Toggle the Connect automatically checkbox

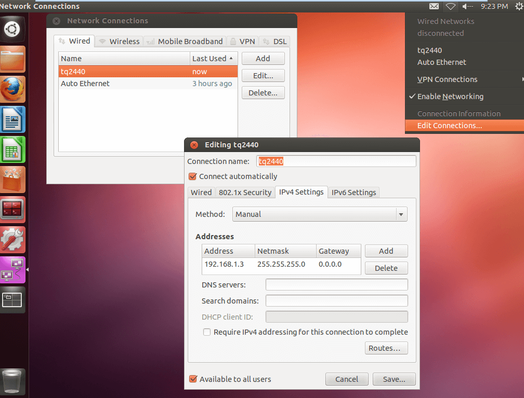(193, 176)
